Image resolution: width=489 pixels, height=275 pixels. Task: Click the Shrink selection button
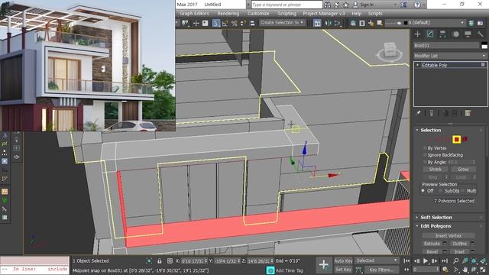[x=436, y=170]
